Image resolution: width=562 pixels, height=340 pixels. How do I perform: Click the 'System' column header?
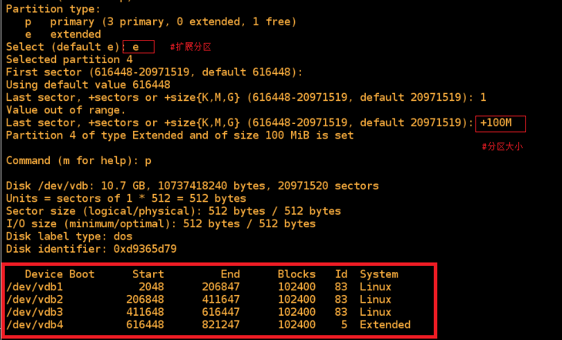(x=379, y=274)
